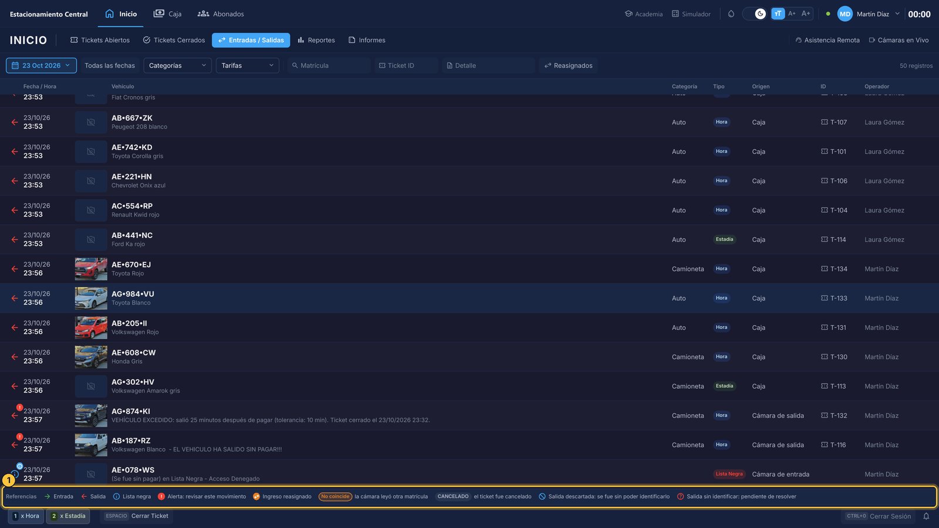Select the Entradas / Salidas view

coord(251,40)
